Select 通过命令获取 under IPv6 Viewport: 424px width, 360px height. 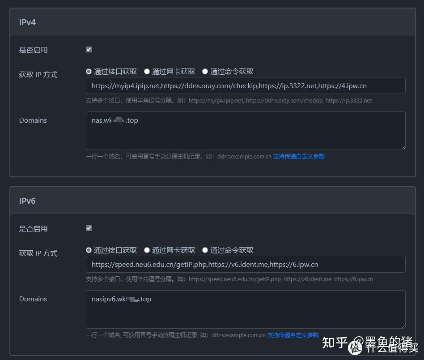point(205,250)
